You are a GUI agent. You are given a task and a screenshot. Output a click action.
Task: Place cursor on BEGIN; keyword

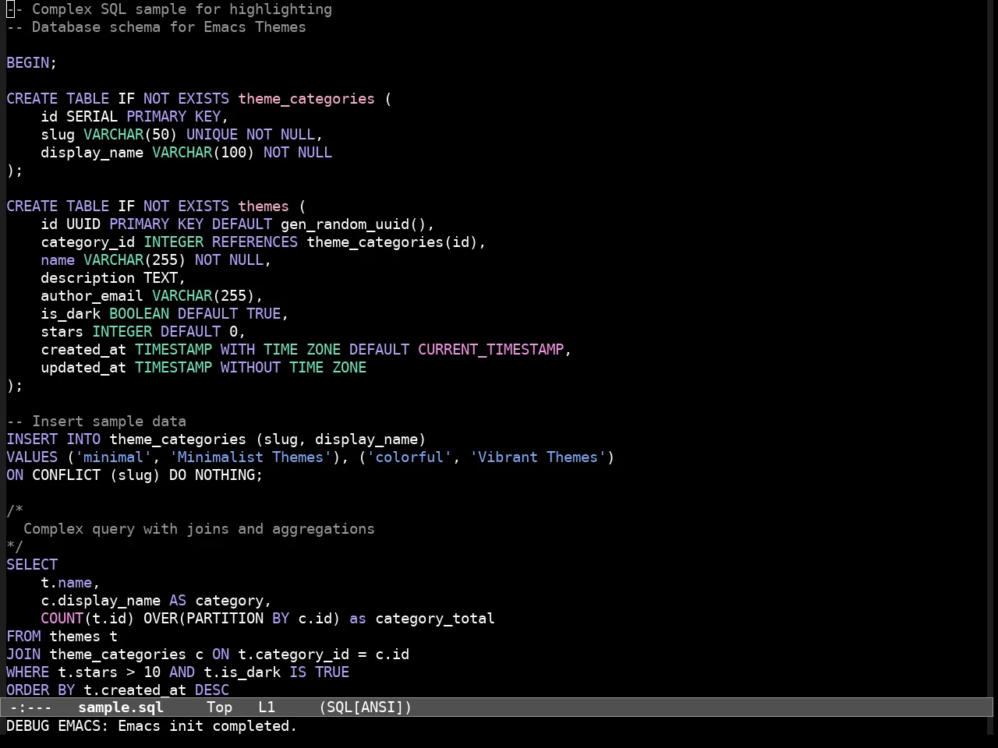point(32,63)
